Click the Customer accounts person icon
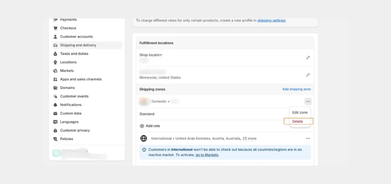Screen dimensions: 391x184 (55, 37)
